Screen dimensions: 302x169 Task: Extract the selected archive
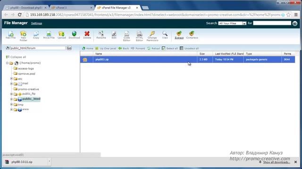tap(179, 35)
